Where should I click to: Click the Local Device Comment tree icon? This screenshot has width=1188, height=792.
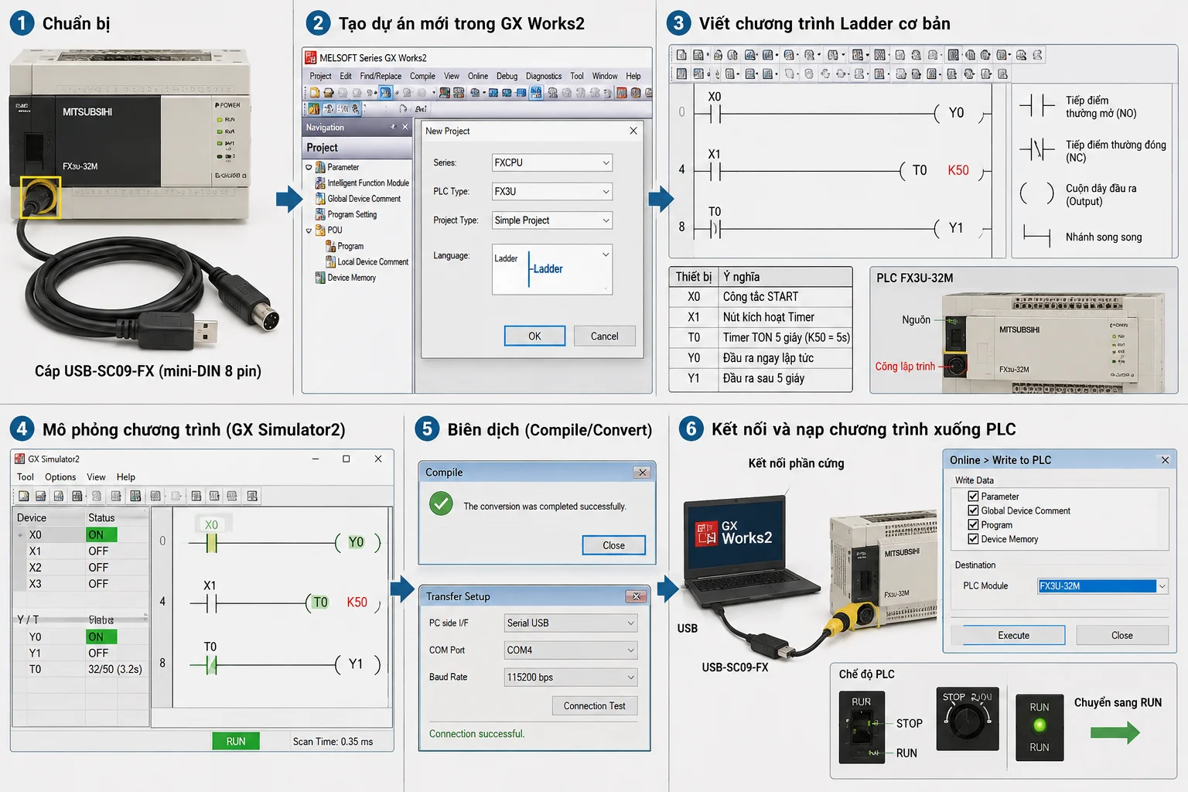tap(330, 261)
